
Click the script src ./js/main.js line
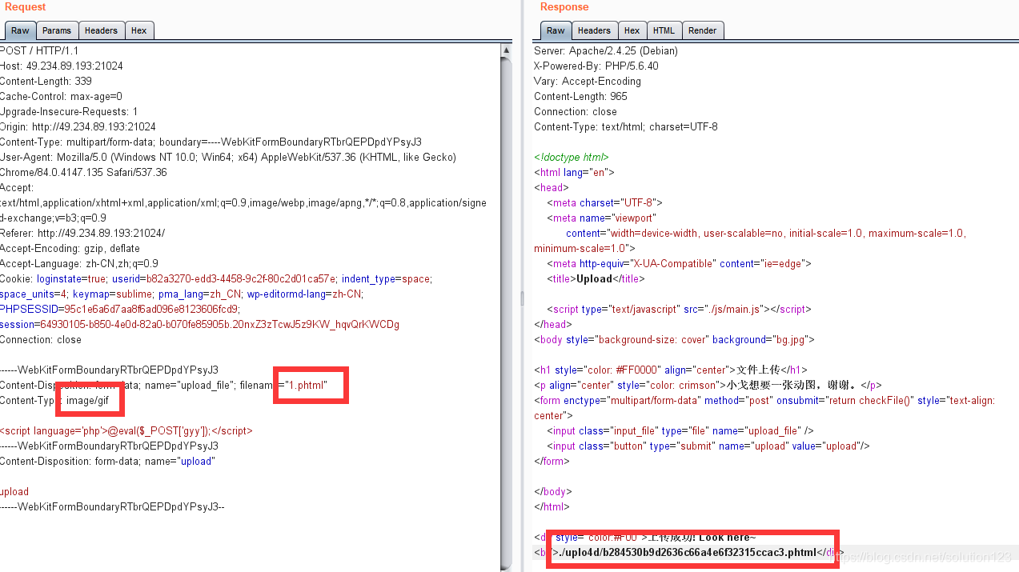pos(678,309)
